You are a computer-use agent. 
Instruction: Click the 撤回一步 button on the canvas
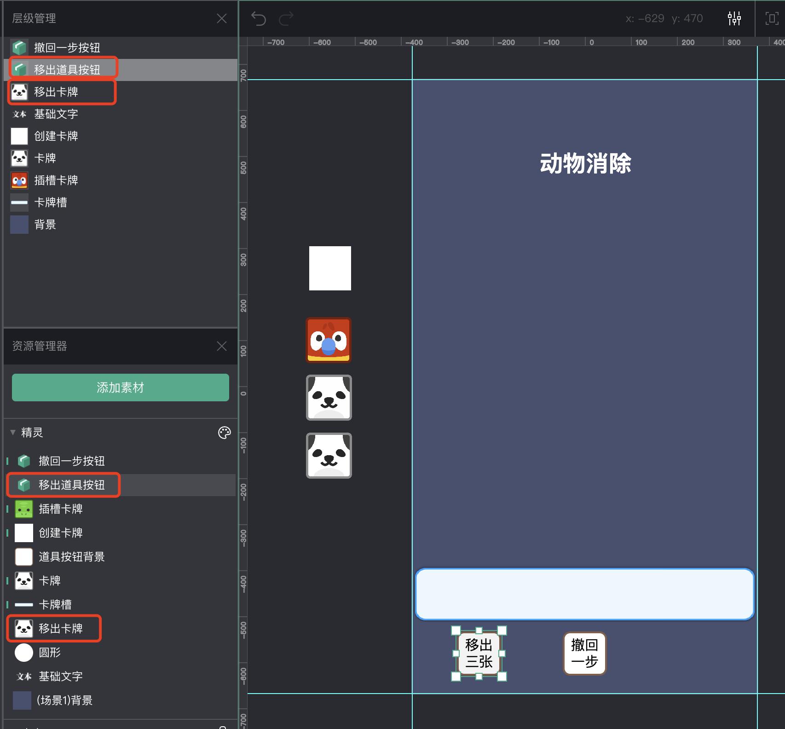click(x=584, y=654)
